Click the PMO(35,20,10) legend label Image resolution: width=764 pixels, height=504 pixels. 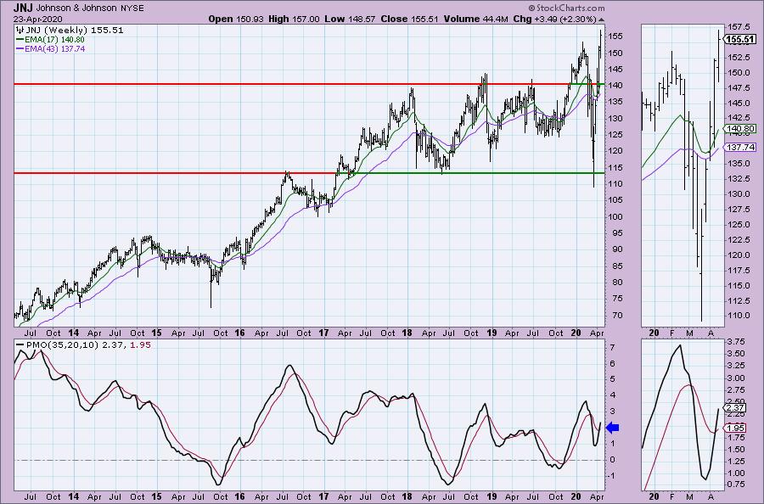(64, 344)
